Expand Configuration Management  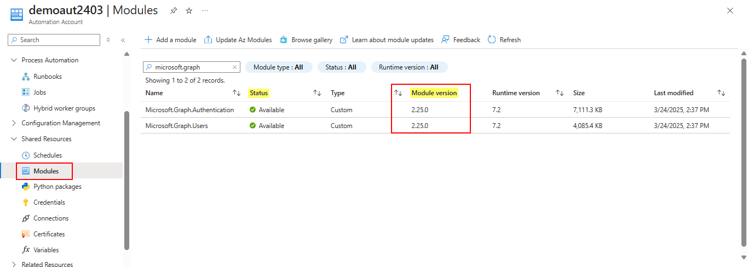[x=14, y=123]
